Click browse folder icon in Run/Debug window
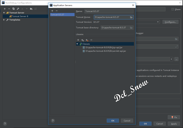 point(176,39)
